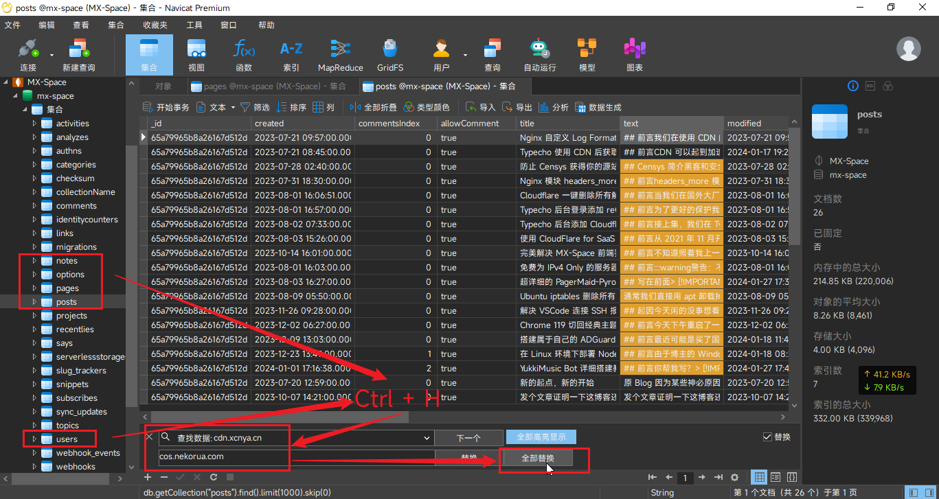Click the 列 (Columns) toolbar button

324,107
